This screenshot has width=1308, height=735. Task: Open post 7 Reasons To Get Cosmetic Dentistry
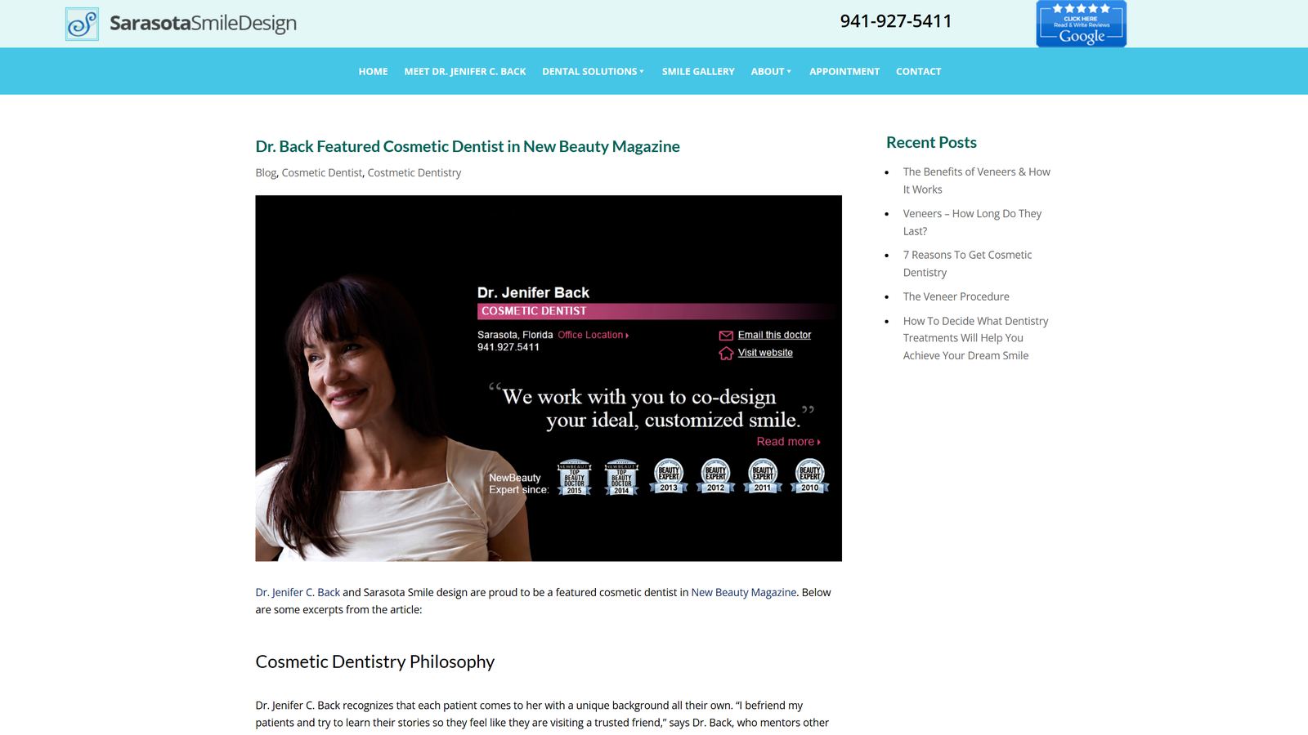pos(967,264)
